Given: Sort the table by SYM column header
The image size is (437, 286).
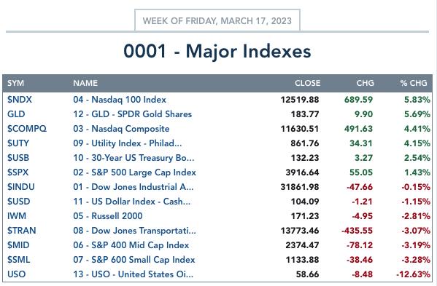Looking at the screenshot, I should [15, 83].
